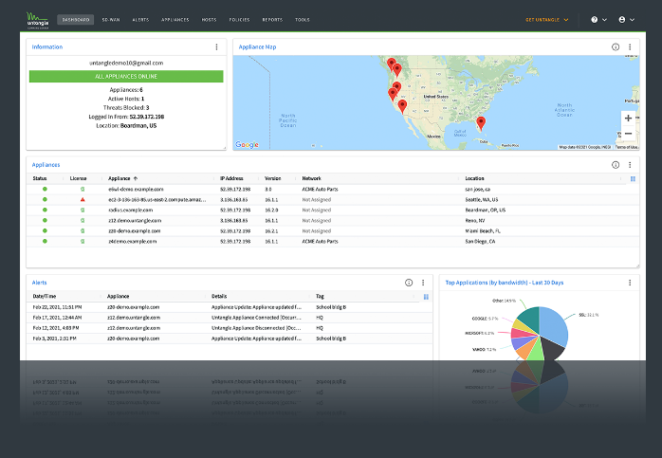Click the Appliances panel info icon
This screenshot has width=662, height=458.
coord(616,165)
